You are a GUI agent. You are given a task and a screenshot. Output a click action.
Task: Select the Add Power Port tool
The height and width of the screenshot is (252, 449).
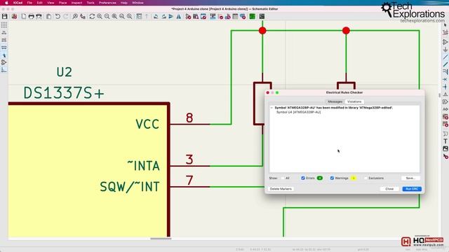(x=445, y=50)
